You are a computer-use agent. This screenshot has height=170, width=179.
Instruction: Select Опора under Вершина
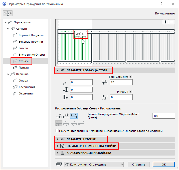coord(23,81)
